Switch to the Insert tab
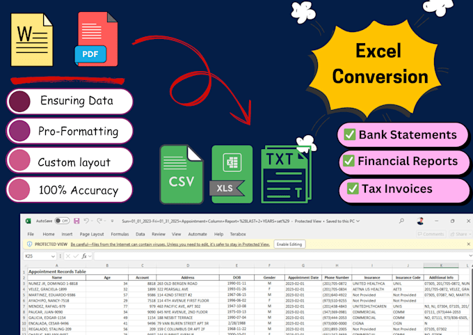Image resolution: width=473 pixels, height=335 pixels. point(67,234)
